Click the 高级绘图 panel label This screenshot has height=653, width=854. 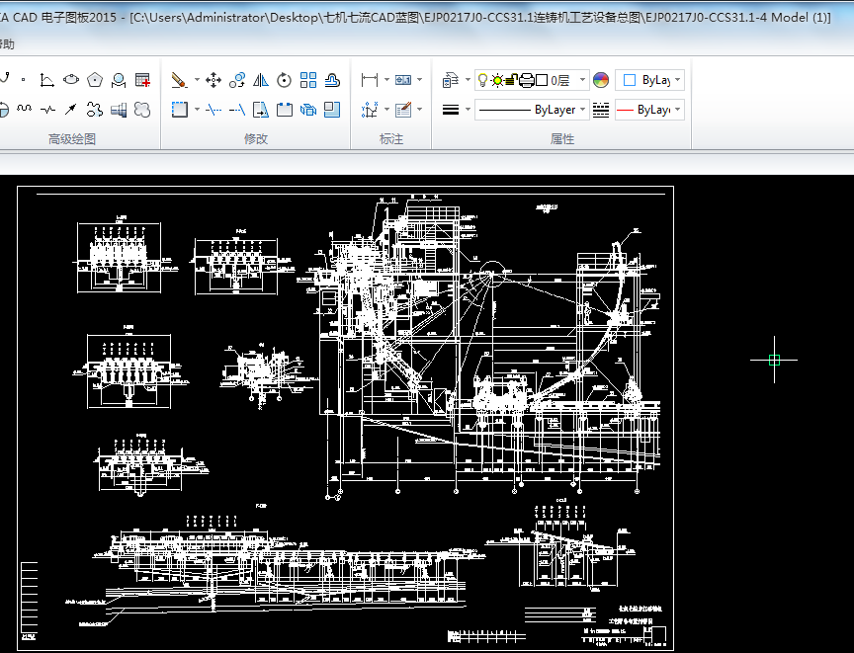(72, 139)
